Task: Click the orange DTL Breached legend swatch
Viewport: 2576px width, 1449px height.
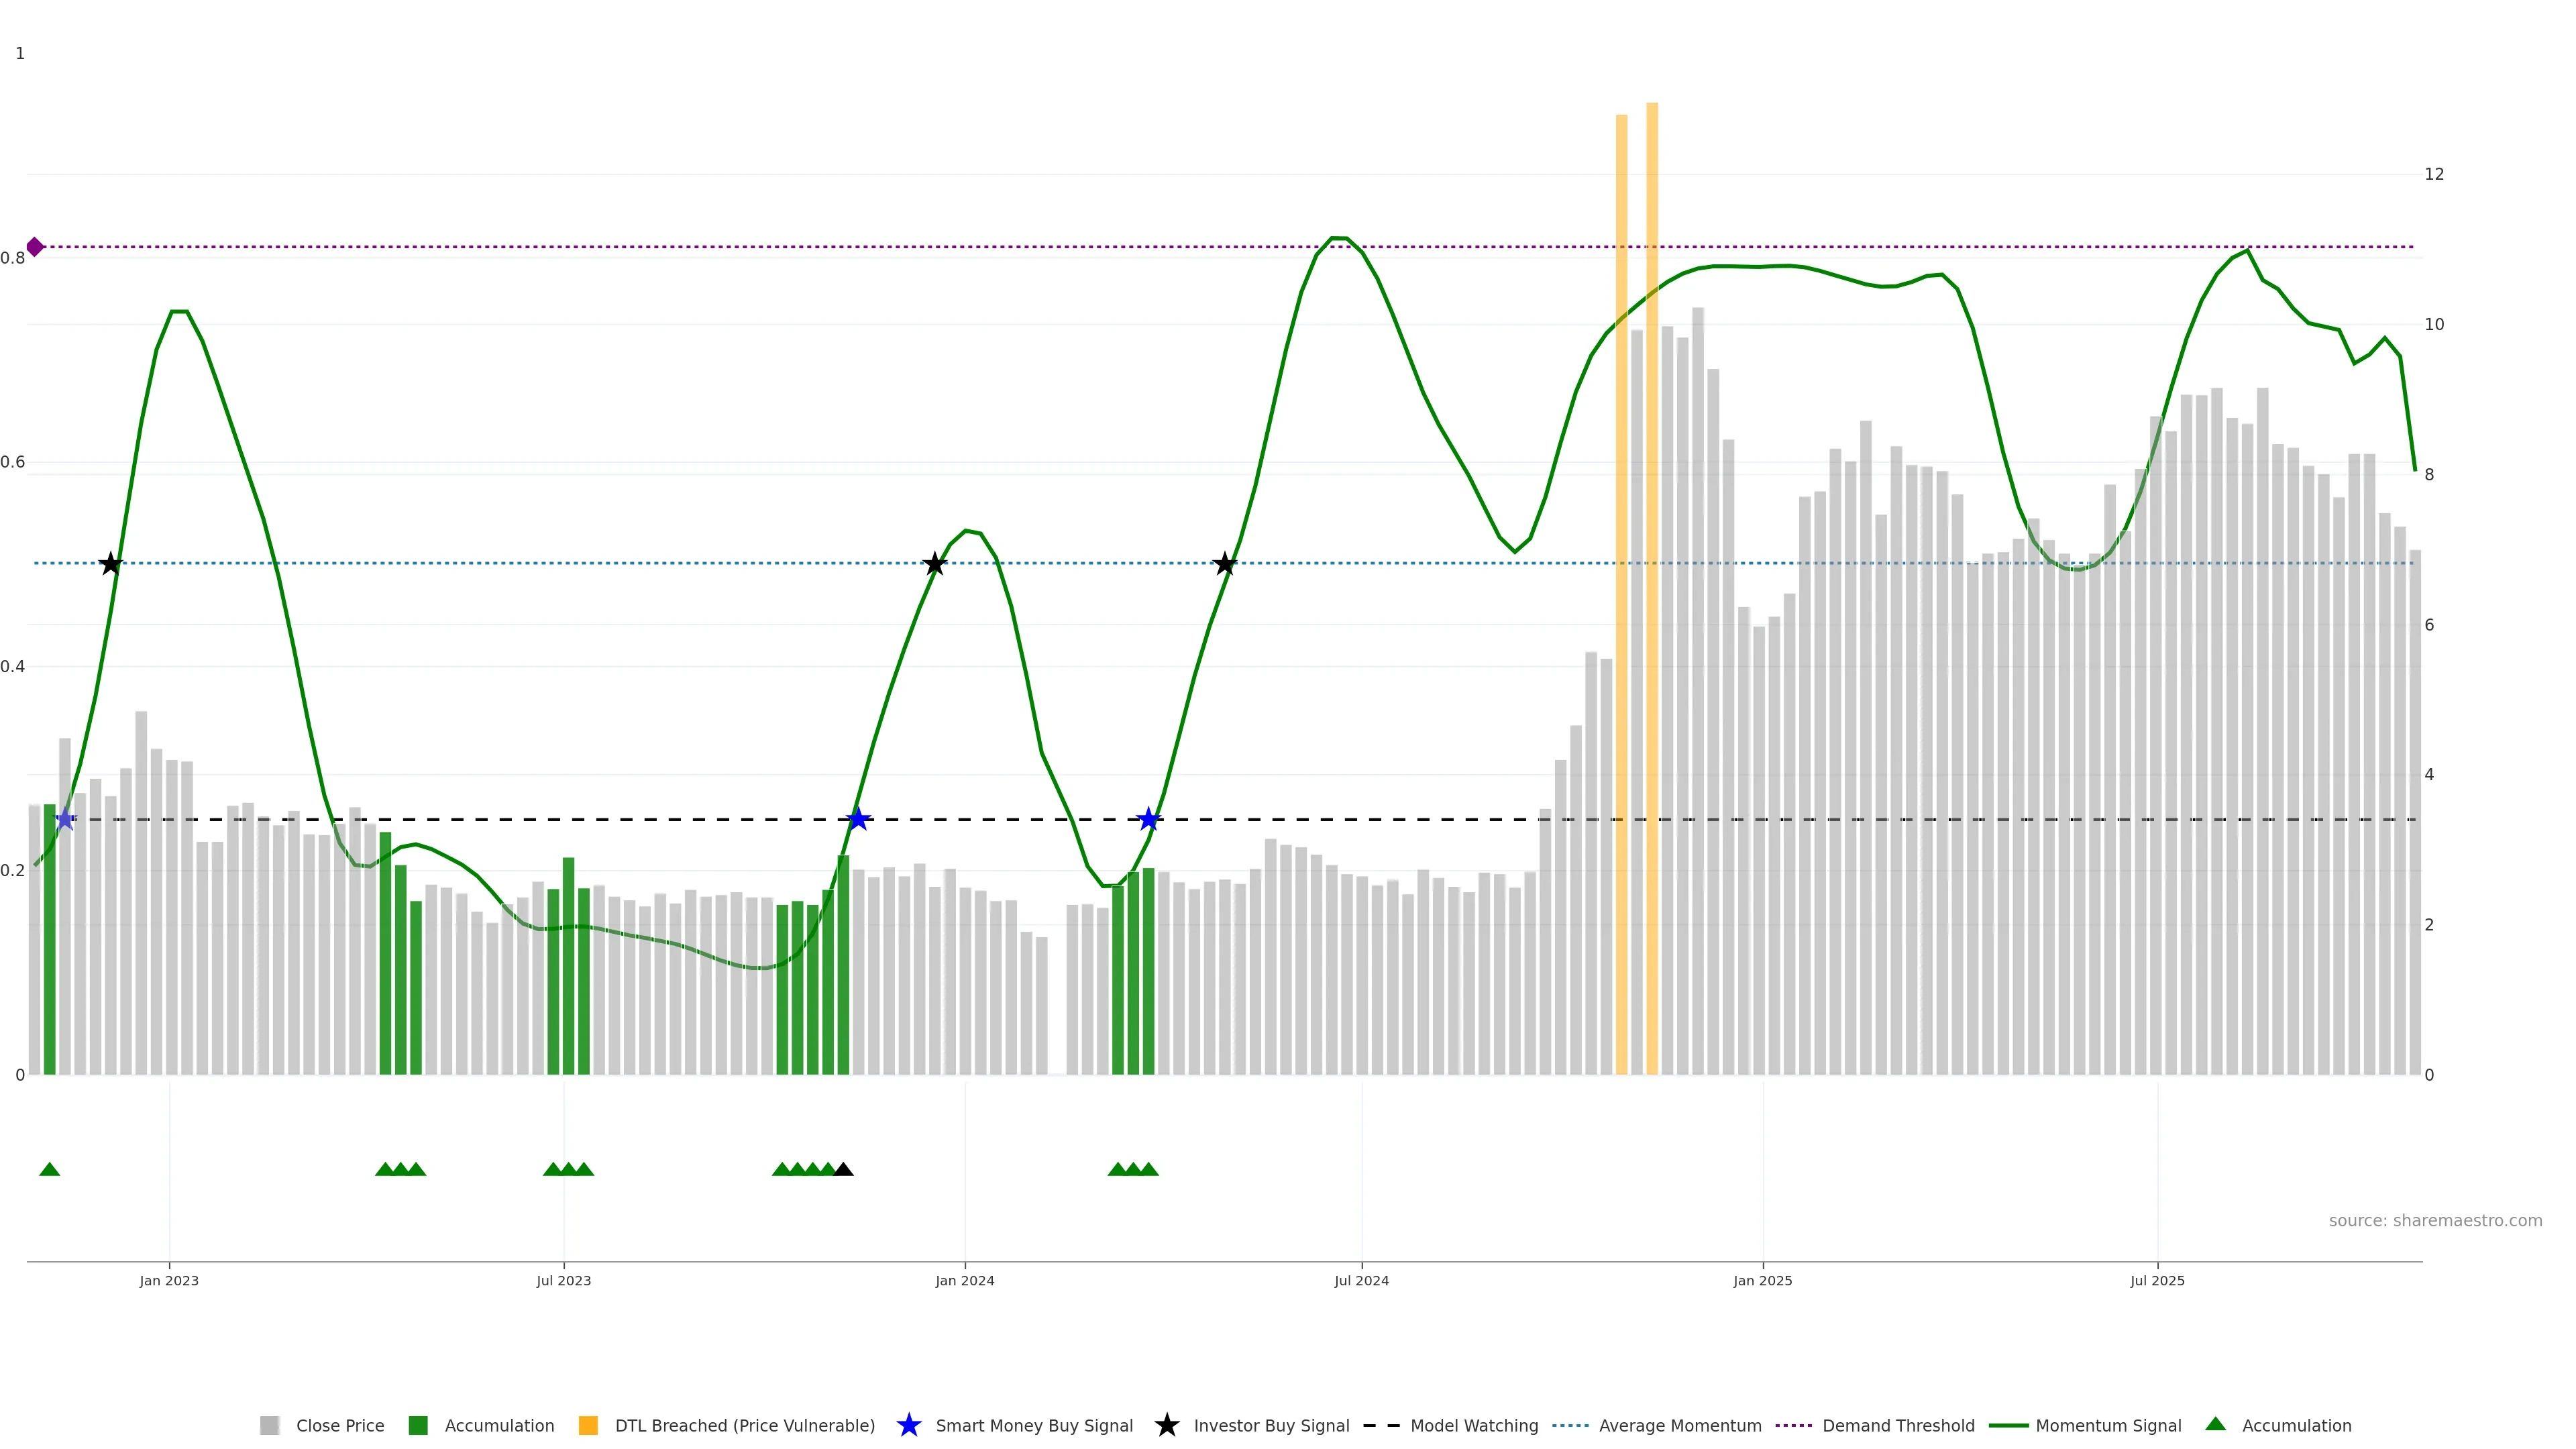Action: tap(588, 1425)
